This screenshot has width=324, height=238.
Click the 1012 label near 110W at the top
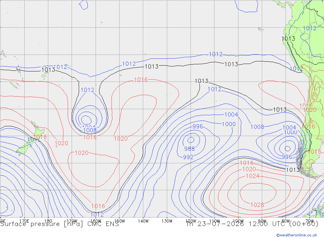[216, 54]
